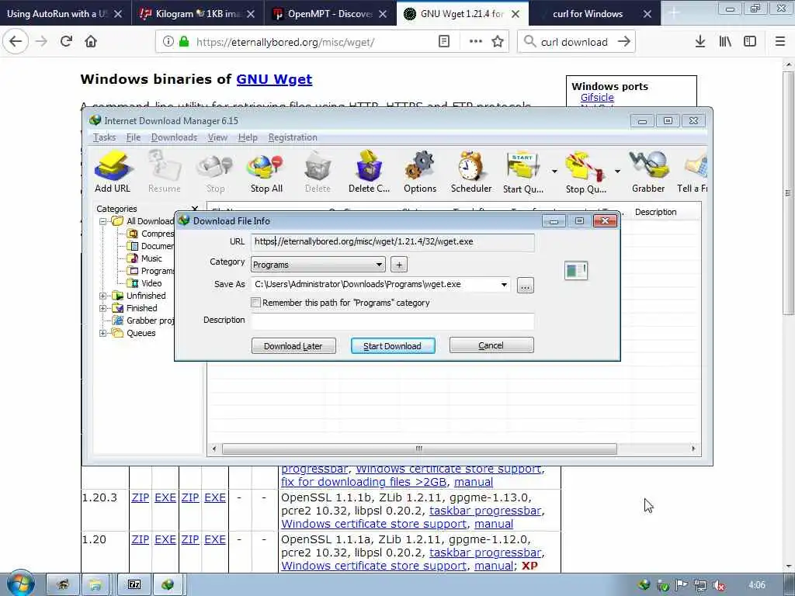Open the Grabber tool icon

click(x=648, y=172)
